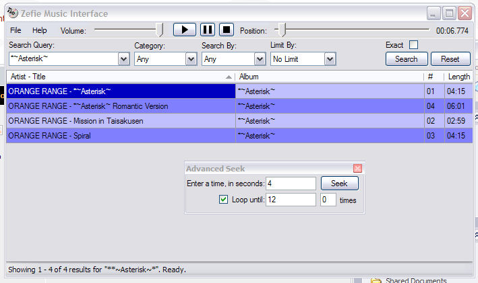Open the Search By dropdown

258,59
